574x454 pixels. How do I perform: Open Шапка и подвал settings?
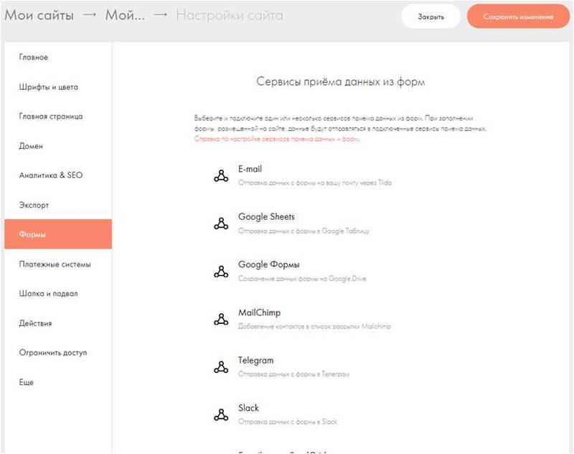pyautogui.click(x=48, y=294)
